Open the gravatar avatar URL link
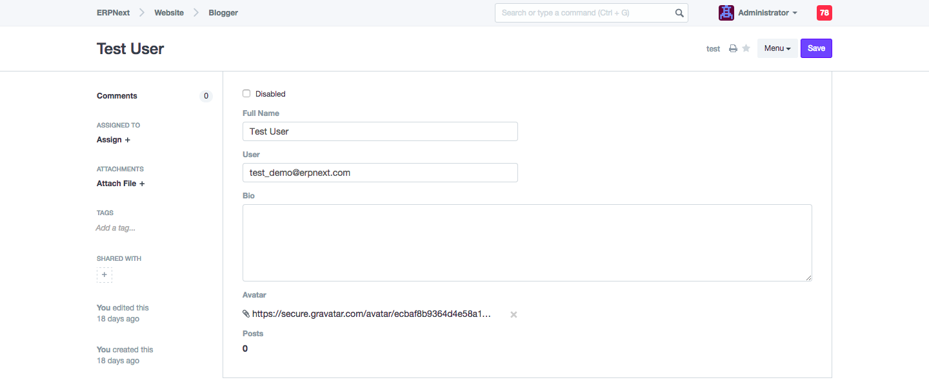The width and height of the screenshot is (929, 391). tap(372, 314)
